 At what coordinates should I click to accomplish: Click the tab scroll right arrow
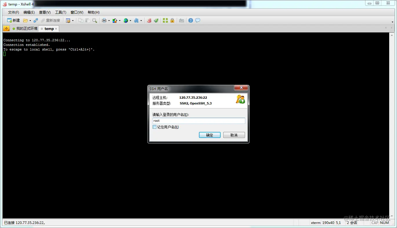tap(392, 28)
